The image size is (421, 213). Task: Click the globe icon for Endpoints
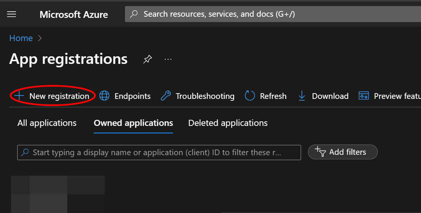(x=104, y=96)
